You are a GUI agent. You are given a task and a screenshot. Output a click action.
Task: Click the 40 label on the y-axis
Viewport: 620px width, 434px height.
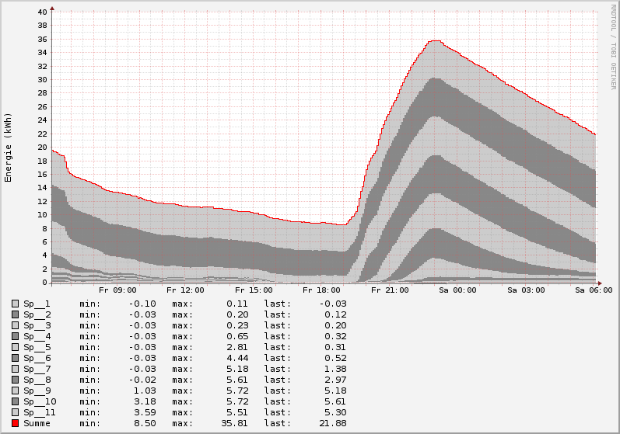pos(42,12)
